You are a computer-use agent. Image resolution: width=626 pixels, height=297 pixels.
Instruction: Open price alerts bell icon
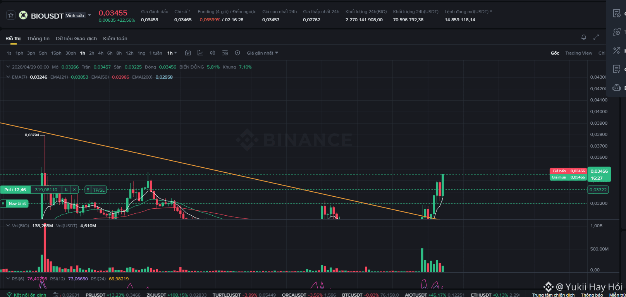tap(584, 37)
